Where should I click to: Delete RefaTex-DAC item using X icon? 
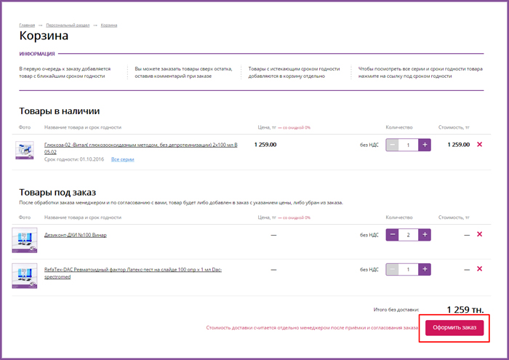[x=478, y=269]
